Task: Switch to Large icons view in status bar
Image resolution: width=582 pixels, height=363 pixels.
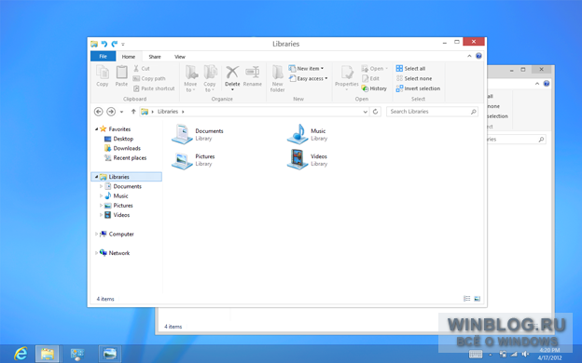Action: [x=478, y=299]
